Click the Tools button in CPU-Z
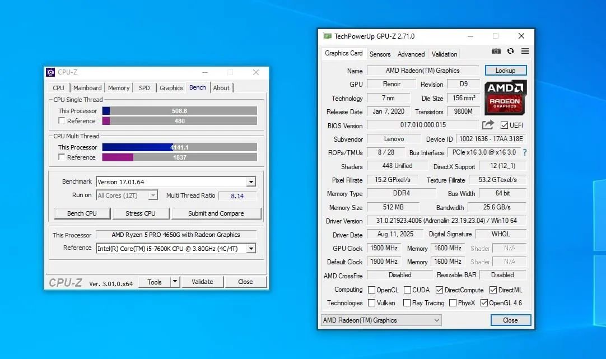The height and width of the screenshot is (359, 606). tap(154, 282)
